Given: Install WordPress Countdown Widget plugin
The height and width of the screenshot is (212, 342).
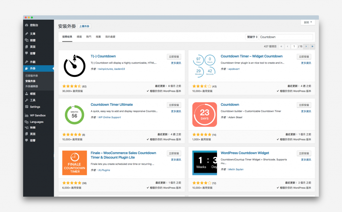Looking at the screenshot, I should tap(304, 153).
